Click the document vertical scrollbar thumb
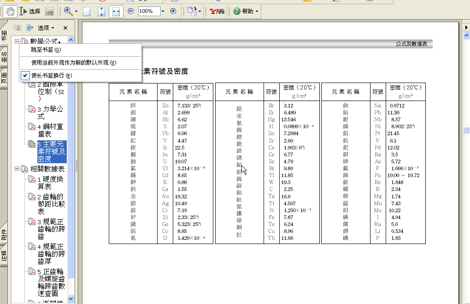The height and width of the screenshot is (304, 470). coord(466,130)
